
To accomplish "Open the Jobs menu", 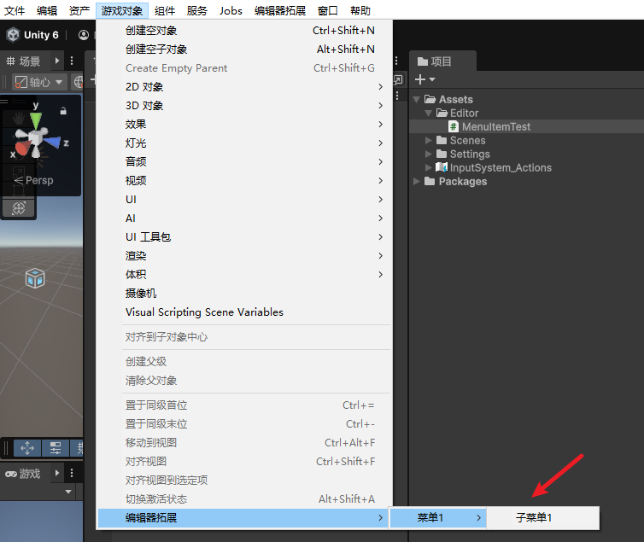I will click(231, 10).
